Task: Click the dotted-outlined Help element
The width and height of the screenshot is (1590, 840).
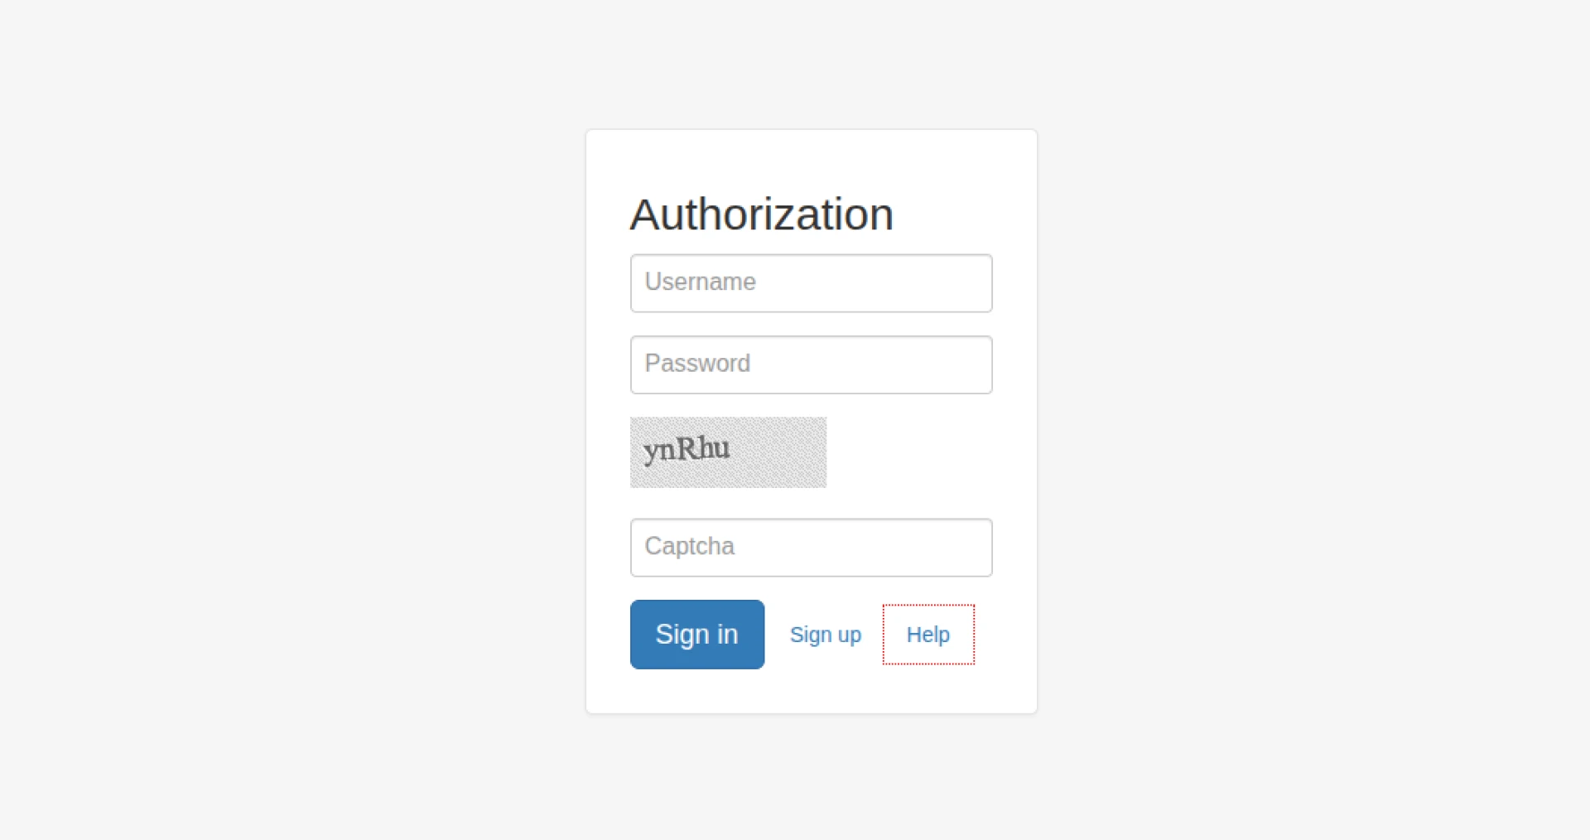Action: coord(927,635)
